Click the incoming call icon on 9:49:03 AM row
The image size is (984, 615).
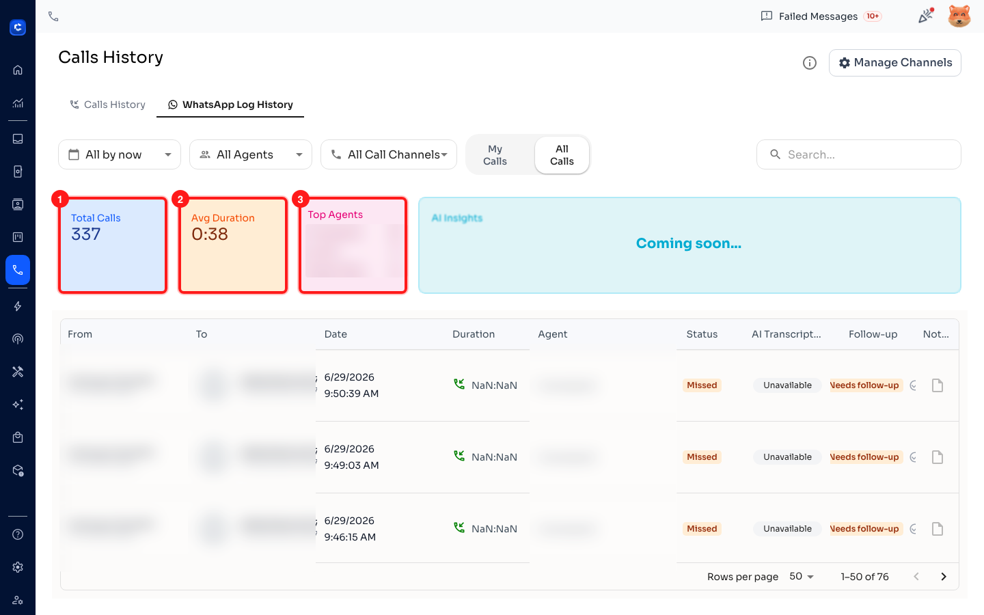tap(459, 456)
